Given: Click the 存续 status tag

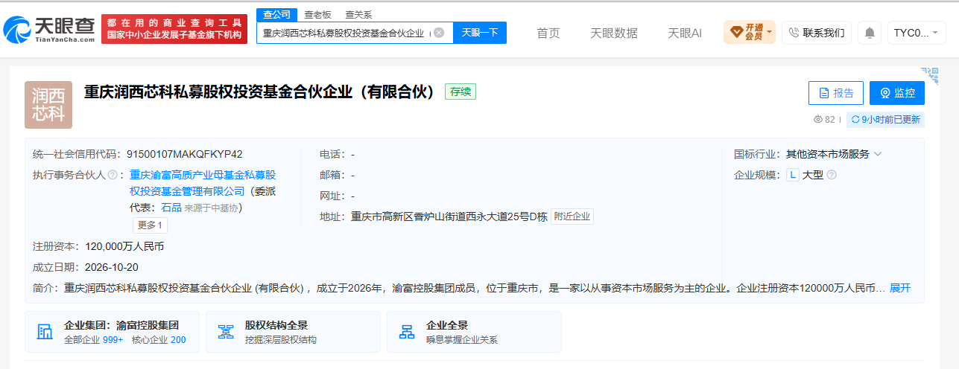Looking at the screenshot, I should (460, 92).
